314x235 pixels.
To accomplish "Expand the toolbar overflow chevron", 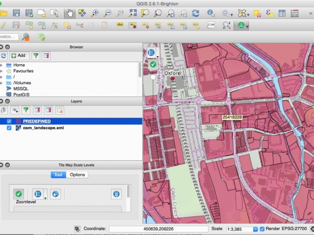I will point(311,13).
